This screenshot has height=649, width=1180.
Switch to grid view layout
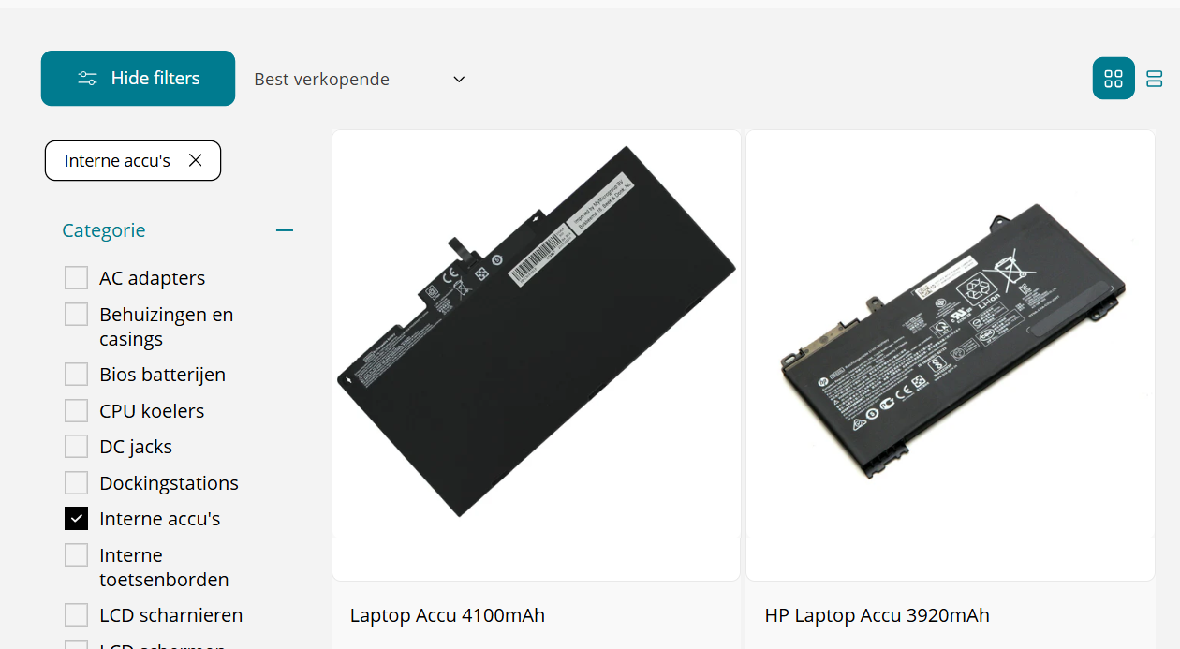(1114, 79)
